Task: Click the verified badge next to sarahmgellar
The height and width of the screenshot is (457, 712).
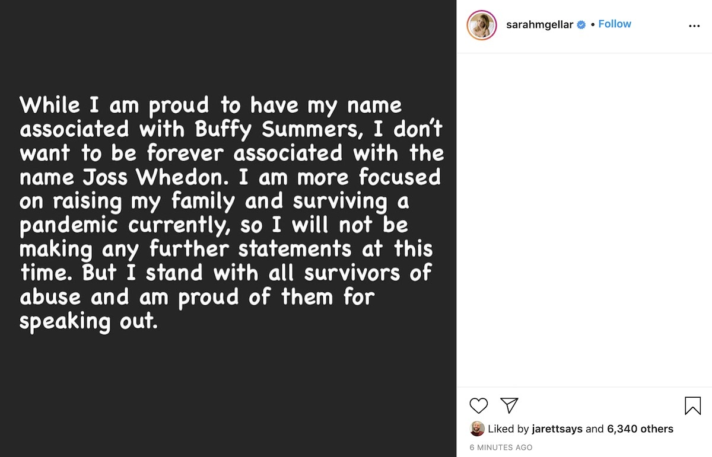Action: coord(581,24)
